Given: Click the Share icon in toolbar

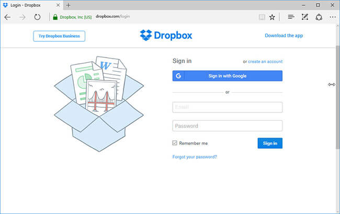Looking at the screenshot, I should click(319, 17).
